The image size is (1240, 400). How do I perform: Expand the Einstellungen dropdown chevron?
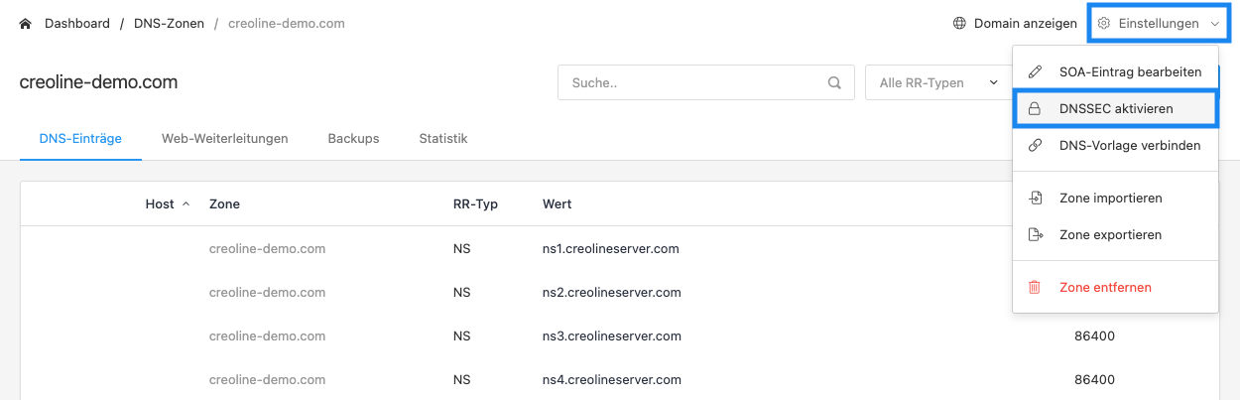[1215, 23]
